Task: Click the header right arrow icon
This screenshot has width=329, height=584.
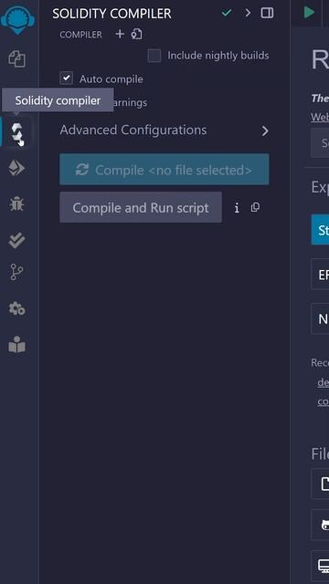Action: [248, 13]
